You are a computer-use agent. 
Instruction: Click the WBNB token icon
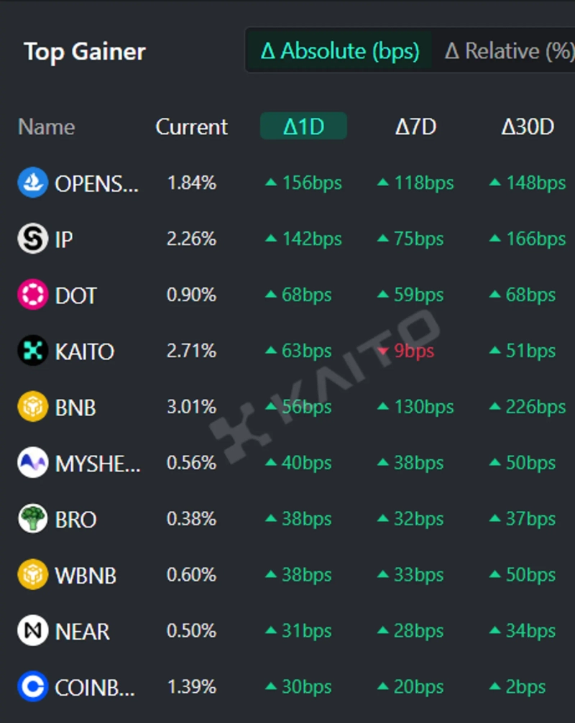pyautogui.click(x=32, y=575)
